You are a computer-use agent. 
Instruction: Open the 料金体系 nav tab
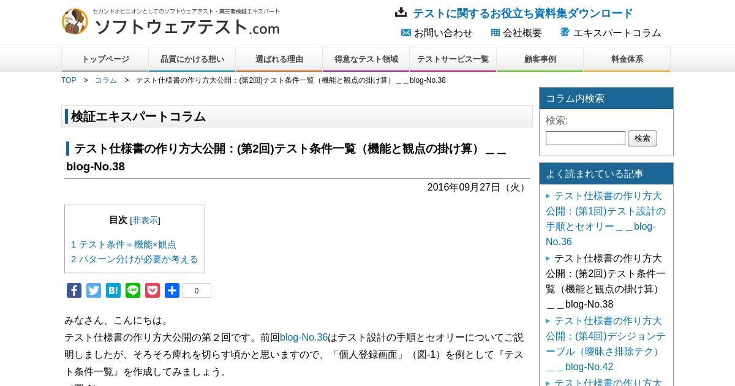(x=627, y=59)
